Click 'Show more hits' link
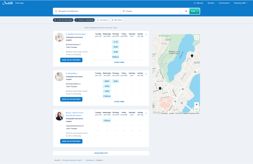 click(x=101, y=153)
